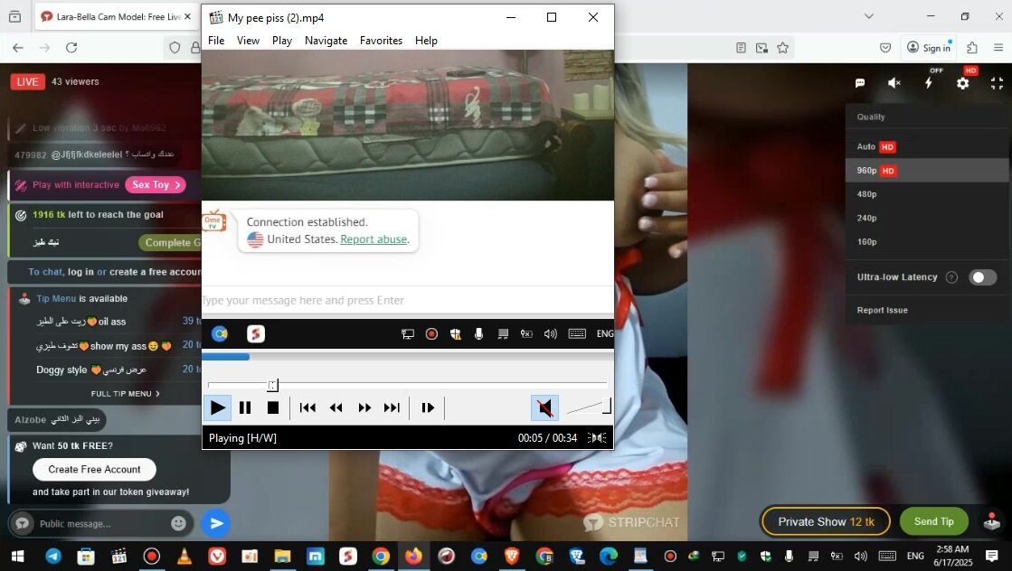Open the browser tab list dropdown
The height and width of the screenshot is (571, 1012).
(x=869, y=16)
